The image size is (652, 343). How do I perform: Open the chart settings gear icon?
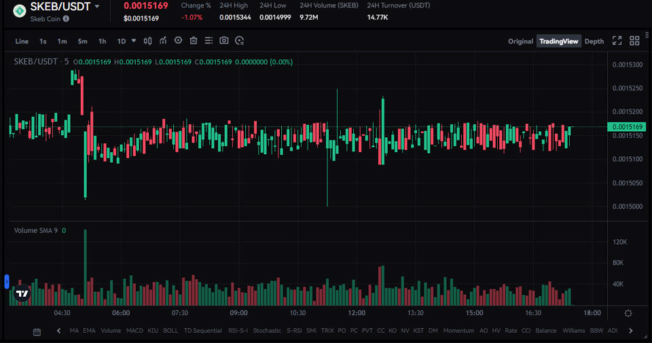point(628,313)
